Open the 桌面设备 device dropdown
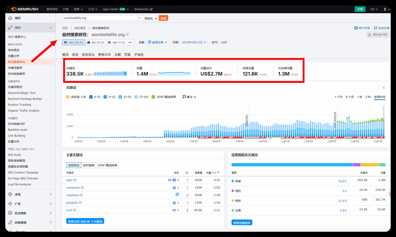 pos(158,42)
